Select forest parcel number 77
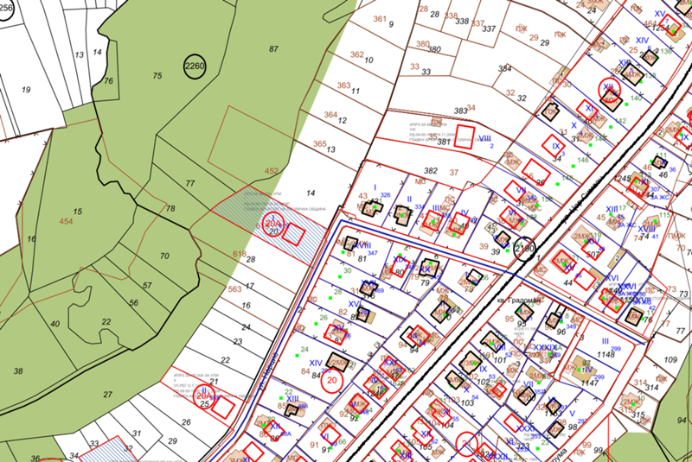The height and width of the screenshot is (462, 692). pyautogui.click(x=189, y=183)
